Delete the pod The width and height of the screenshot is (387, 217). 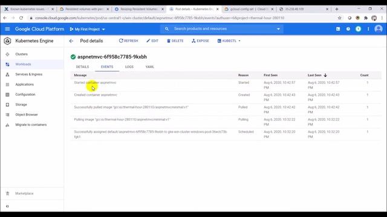pyautogui.click(x=175, y=41)
